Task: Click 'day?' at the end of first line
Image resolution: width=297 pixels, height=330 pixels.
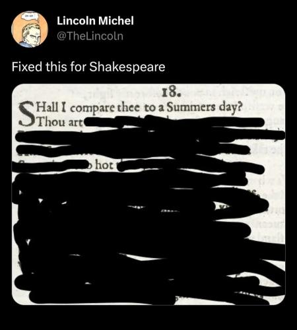Action: tap(230, 108)
